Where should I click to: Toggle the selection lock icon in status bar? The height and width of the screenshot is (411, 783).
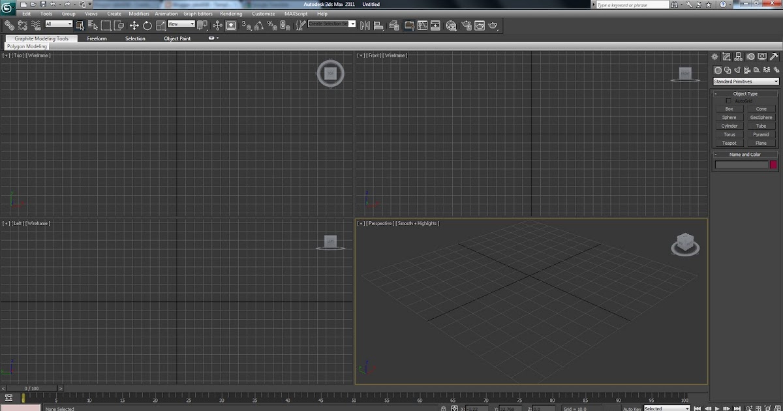[444, 408]
